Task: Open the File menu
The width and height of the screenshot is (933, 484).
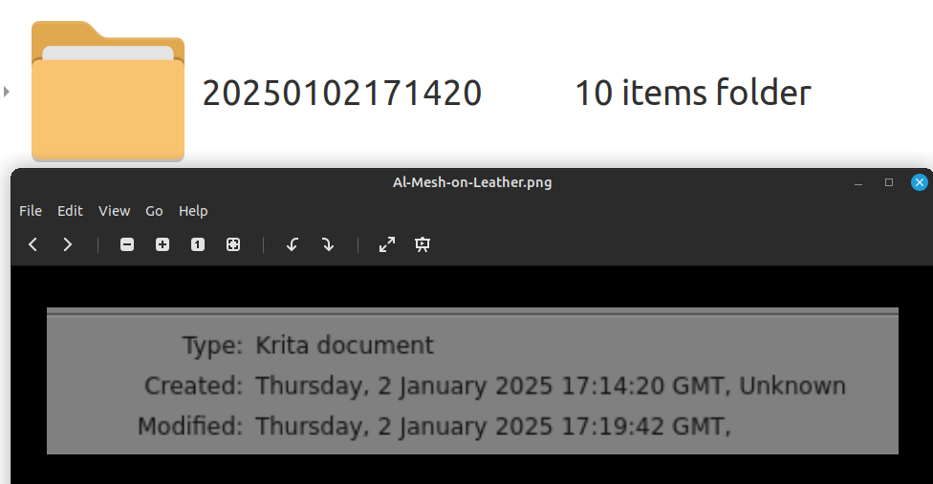Action: click(x=31, y=211)
